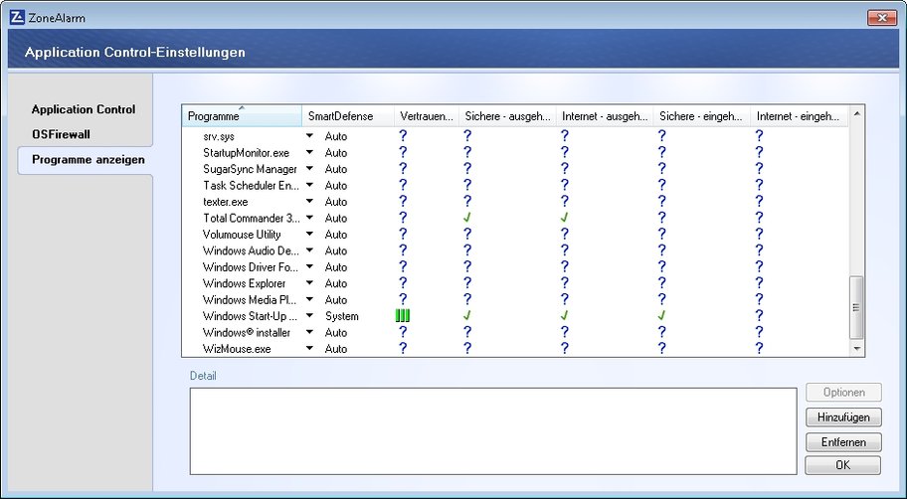Select the WizMouse.exe program name
907x499 pixels.
click(x=237, y=349)
